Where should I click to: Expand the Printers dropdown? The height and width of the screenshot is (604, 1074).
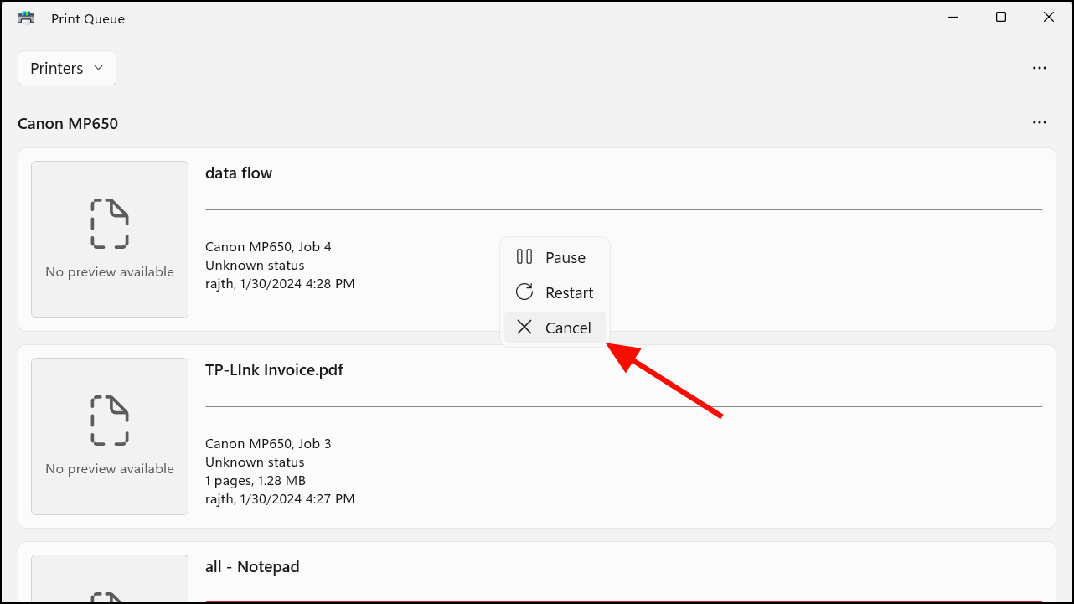coord(66,68)
